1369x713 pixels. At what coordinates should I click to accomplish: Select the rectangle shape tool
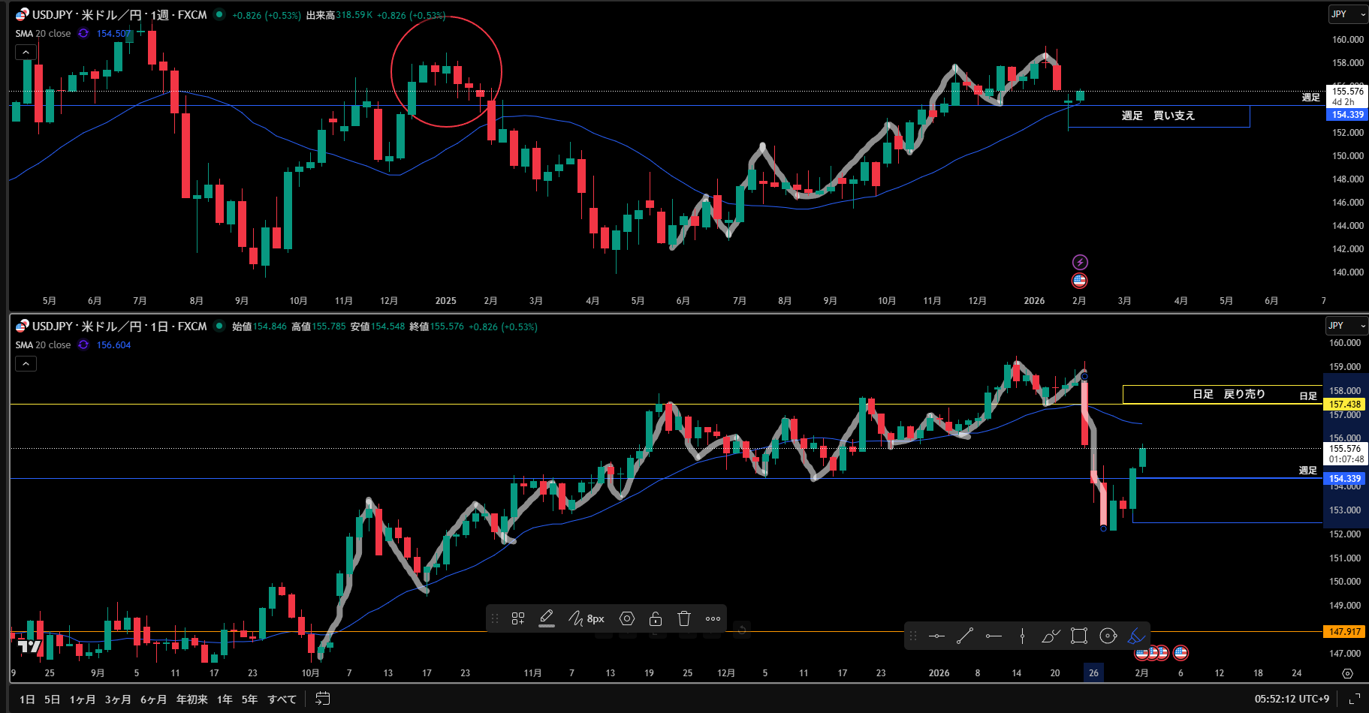[x=1079, y=636]
